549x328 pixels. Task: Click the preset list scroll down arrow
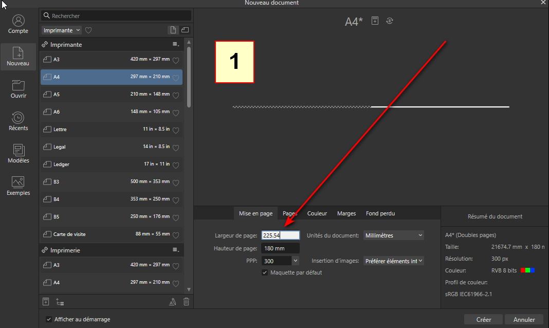click(189, 289)
